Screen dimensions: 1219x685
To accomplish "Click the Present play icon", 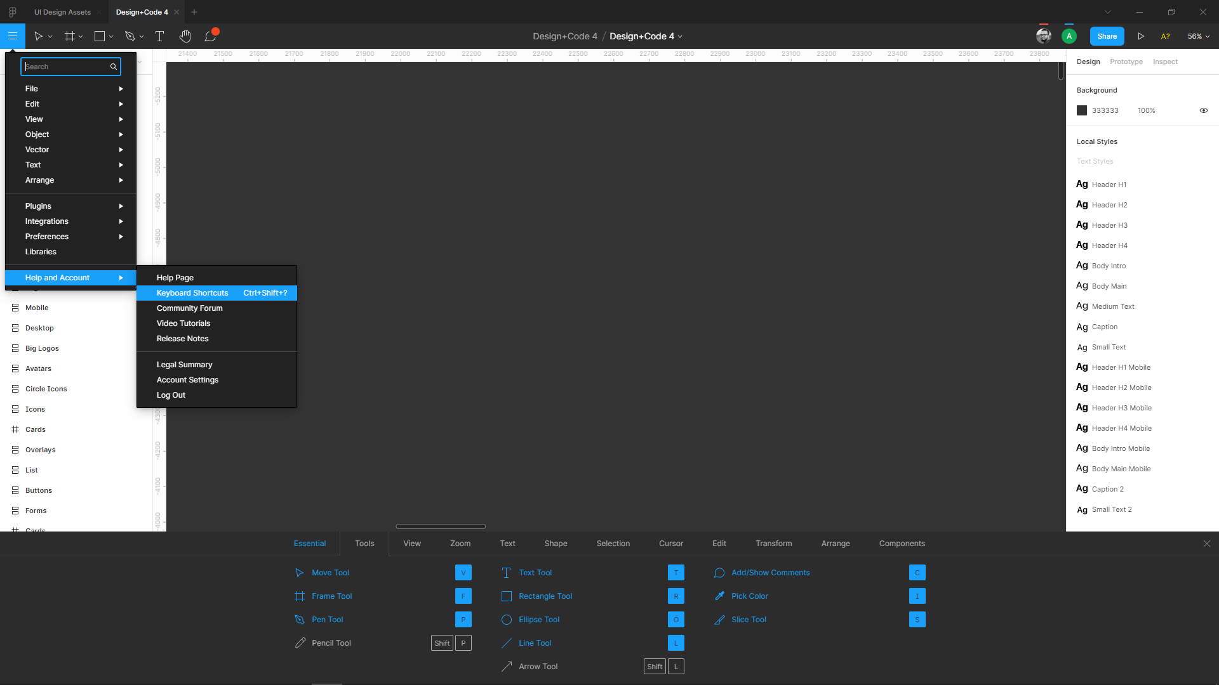I will (1140, 36).
